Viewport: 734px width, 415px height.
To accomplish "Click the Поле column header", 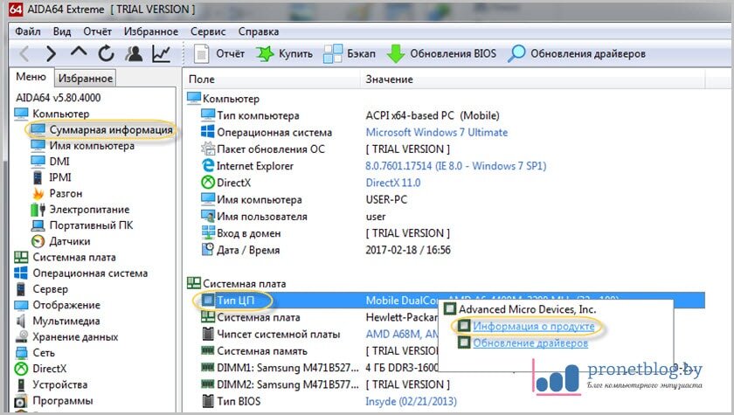I will tap(272, 80).
